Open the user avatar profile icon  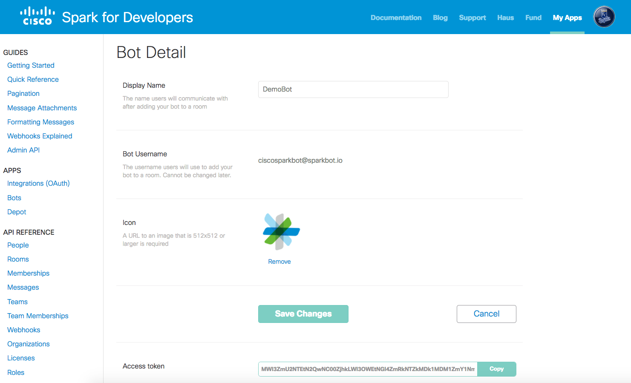604,17
